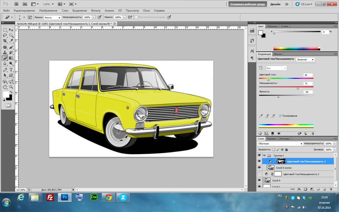Select the Blur tool

[x=5, y=63]
